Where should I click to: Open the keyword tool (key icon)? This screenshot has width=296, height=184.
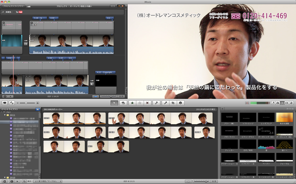[156, 103]
